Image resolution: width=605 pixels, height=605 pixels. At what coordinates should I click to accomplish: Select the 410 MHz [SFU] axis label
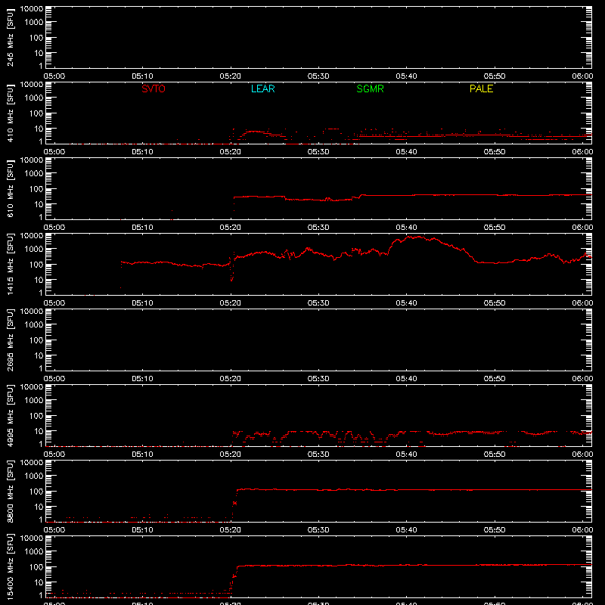(11, 113)
